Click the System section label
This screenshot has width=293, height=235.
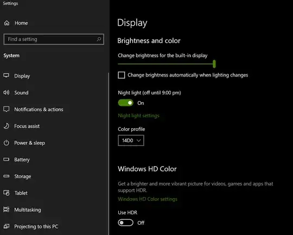[x=11, y=55]
